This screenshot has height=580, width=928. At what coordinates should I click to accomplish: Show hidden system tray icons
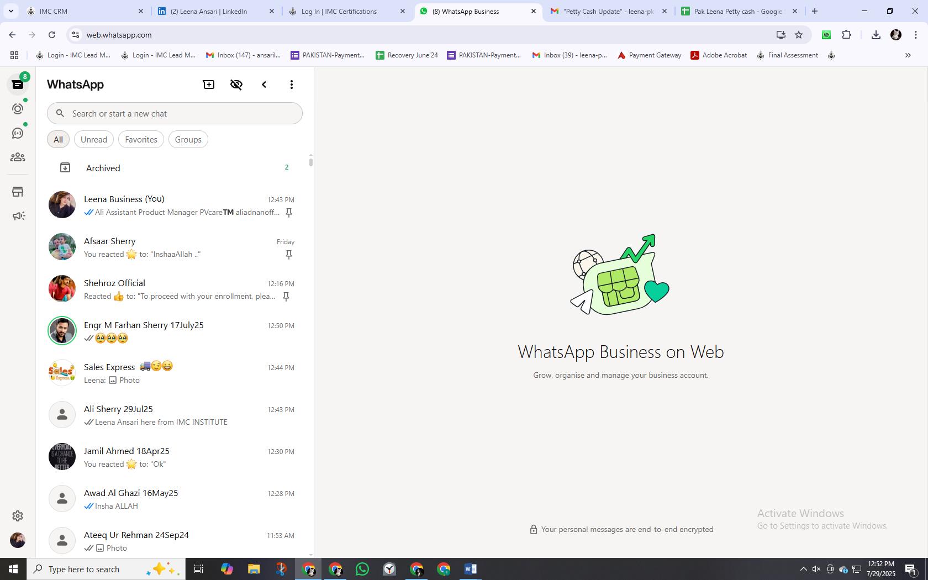pos(803,569)
